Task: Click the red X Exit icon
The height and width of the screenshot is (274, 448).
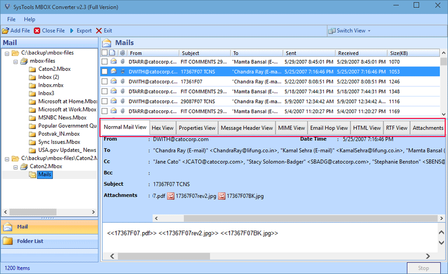Action: pos(98,31)
